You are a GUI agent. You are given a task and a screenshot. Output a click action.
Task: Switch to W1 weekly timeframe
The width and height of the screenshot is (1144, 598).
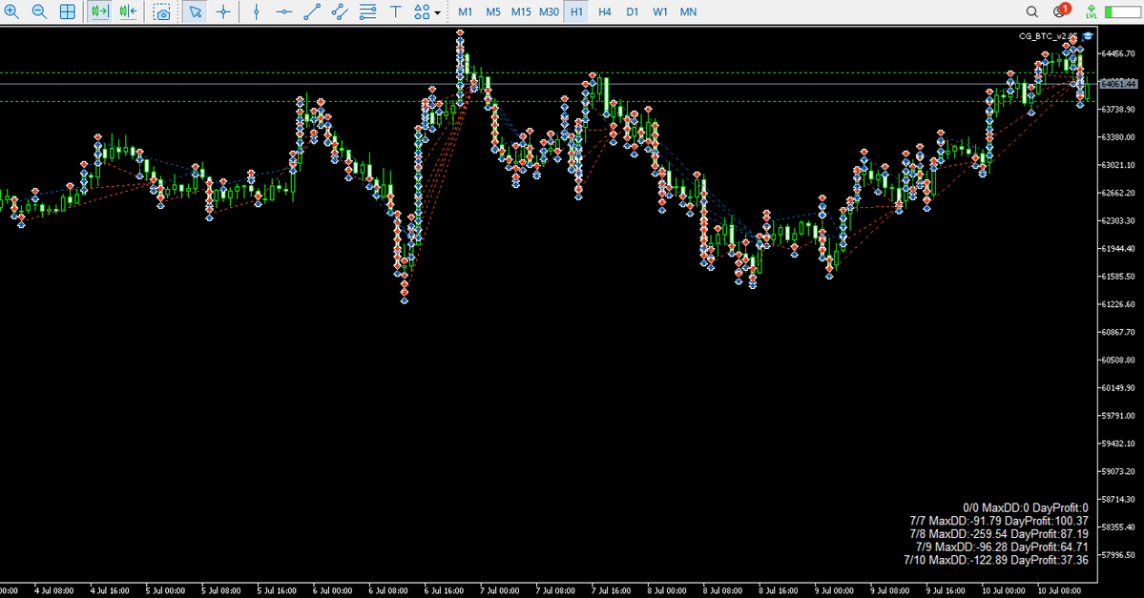coord(660,11)
